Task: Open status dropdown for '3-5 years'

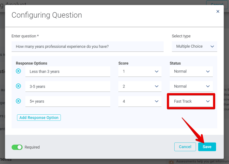Action: click(x=191, y=86)
